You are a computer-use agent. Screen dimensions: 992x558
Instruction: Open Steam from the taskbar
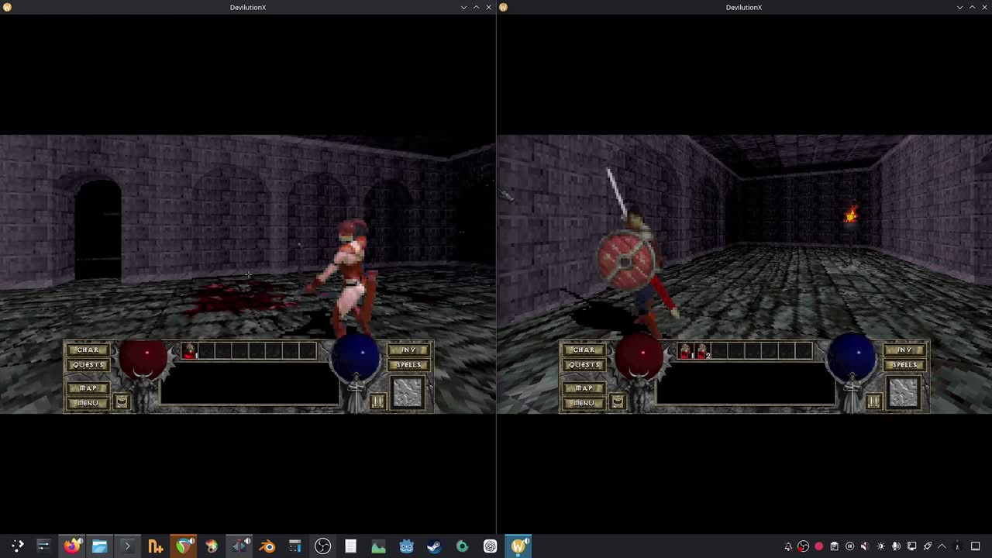[435, 546]
